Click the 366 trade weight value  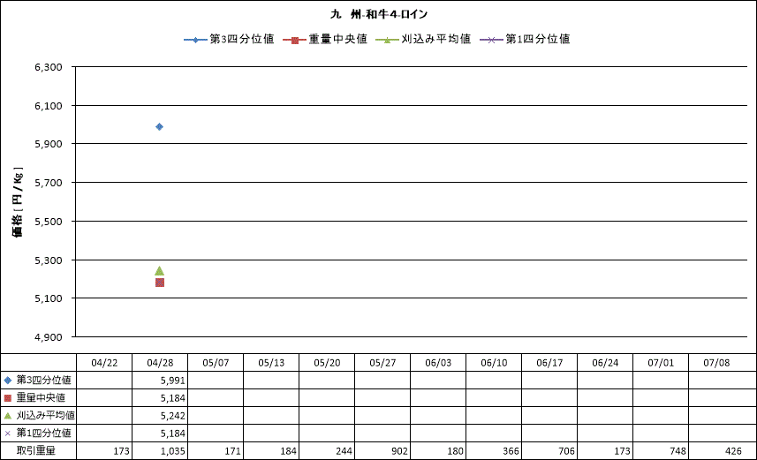(511, 451)
